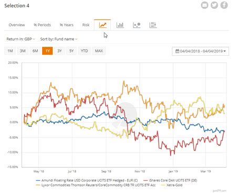Switch to the Risk tab
The image size is (249, 193).
tap(86, 25)
